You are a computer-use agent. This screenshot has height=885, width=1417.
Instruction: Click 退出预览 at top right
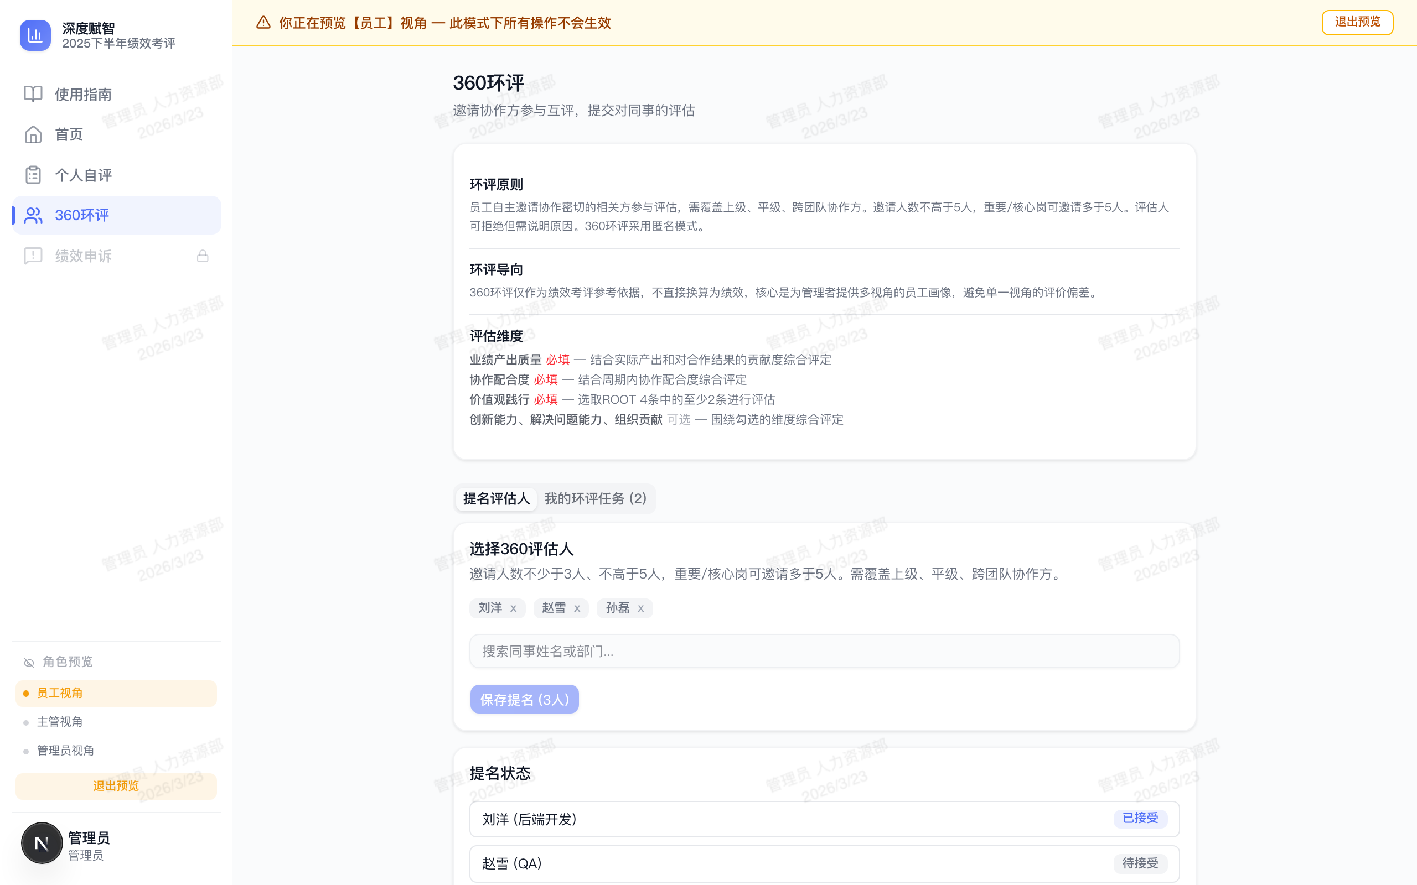(1357, 22)
